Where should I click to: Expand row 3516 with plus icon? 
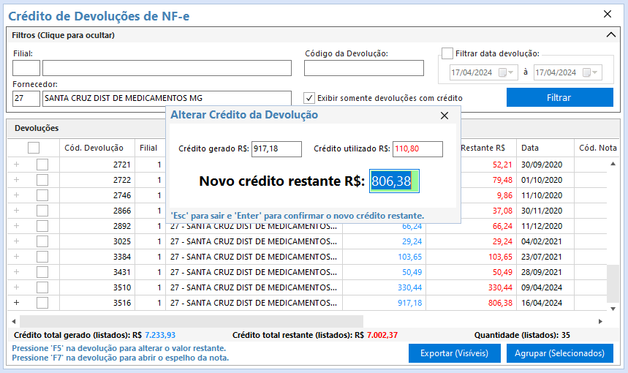tap(17, 303)
